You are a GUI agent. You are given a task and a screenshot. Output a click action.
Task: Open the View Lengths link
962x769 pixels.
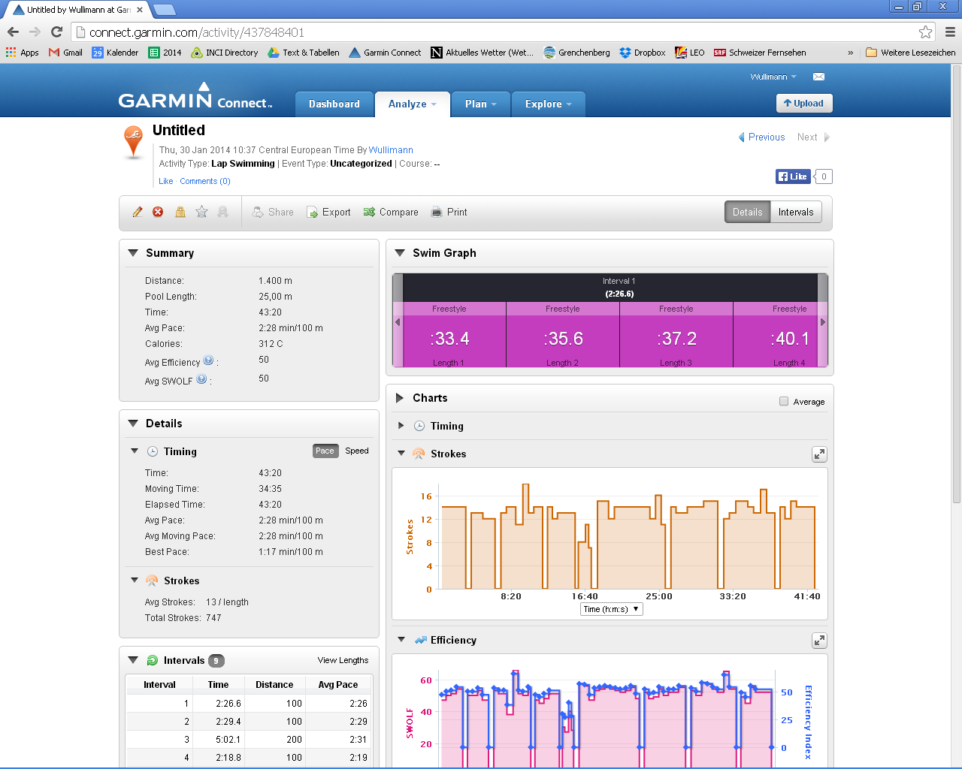[x=343, y=661]
